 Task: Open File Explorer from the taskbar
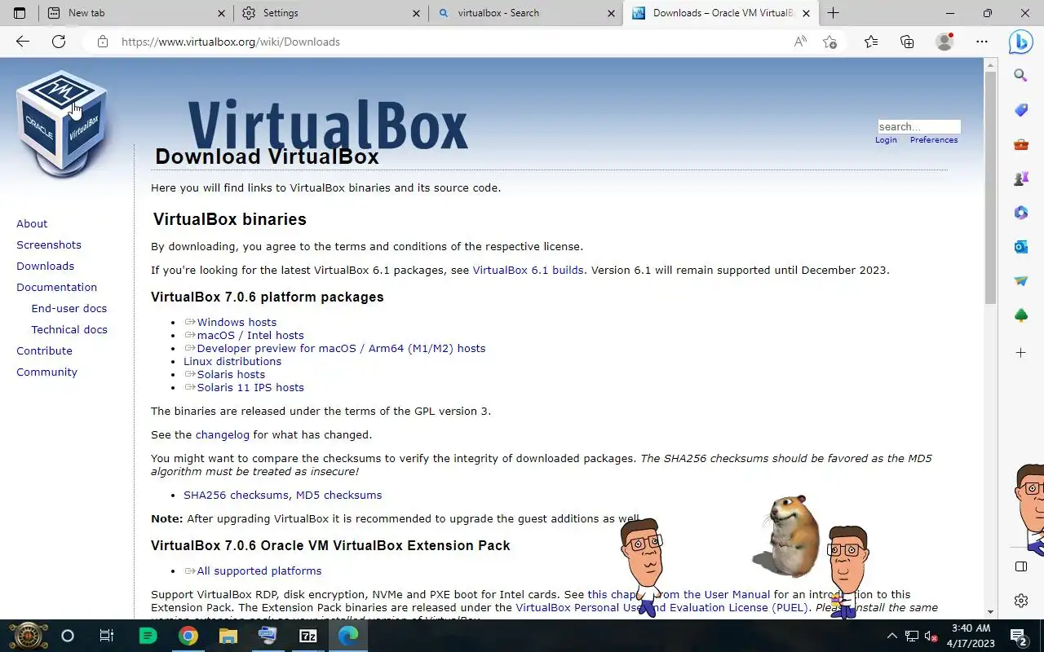point(228,636)
